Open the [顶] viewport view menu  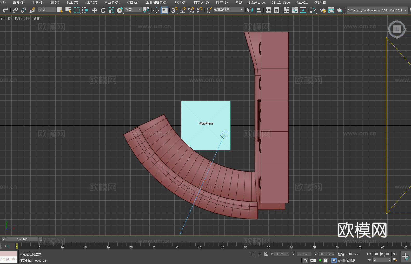(10, 19)
